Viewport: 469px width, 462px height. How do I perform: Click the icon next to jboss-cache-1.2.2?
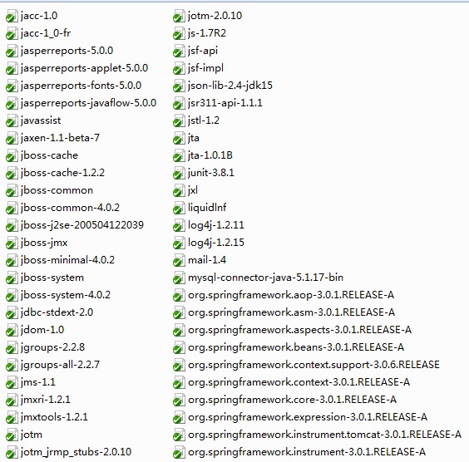(x=12, y=174)
